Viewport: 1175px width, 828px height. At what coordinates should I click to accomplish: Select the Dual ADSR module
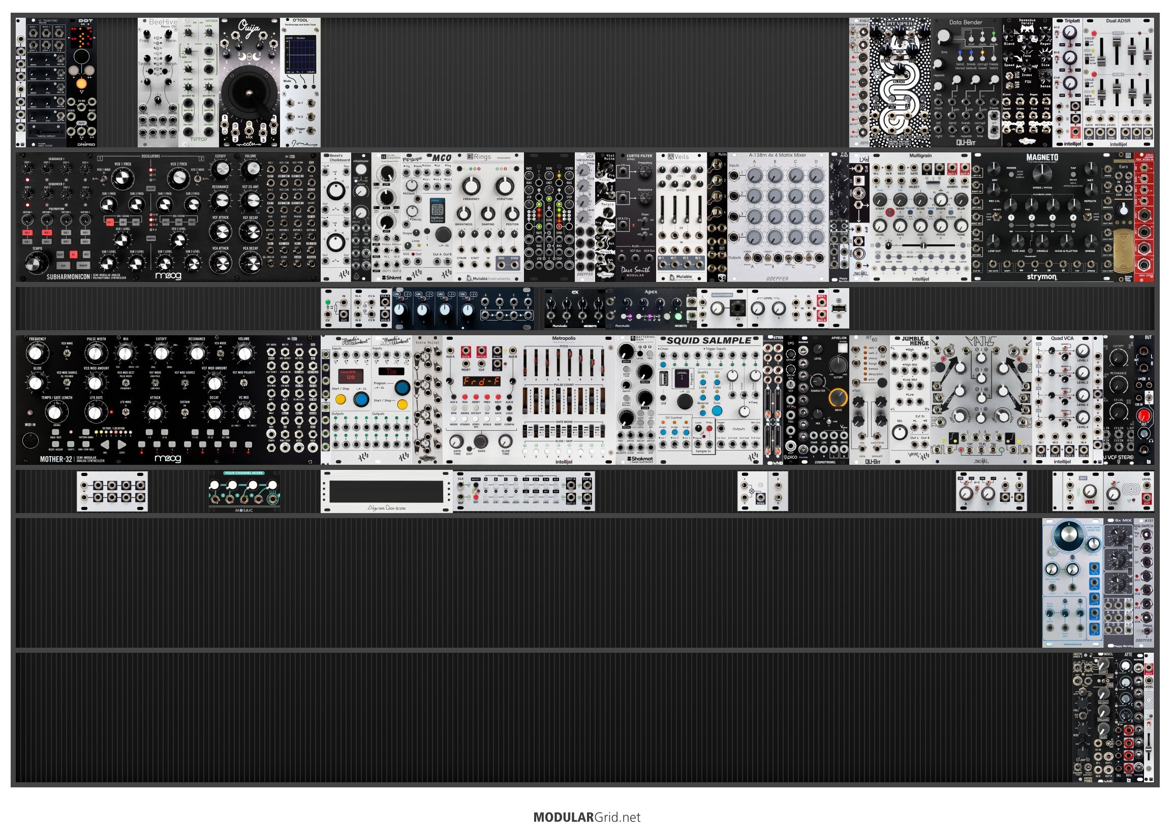[x=1118, y=83]
